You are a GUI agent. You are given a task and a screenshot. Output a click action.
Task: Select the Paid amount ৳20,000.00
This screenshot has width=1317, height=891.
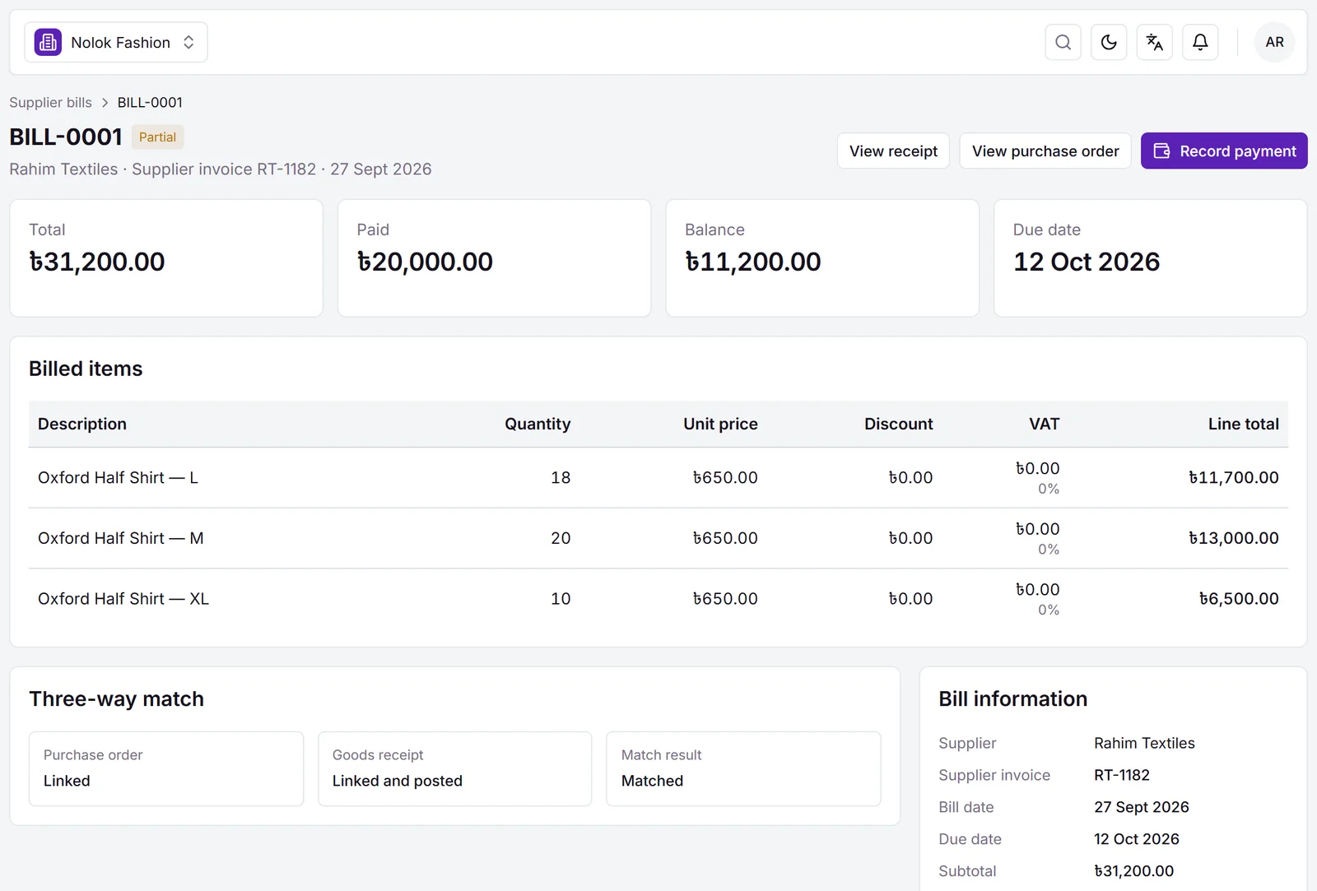pyautogui.click(x=425, y=262)
